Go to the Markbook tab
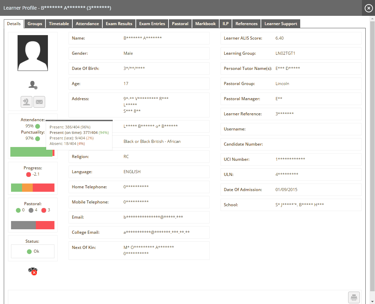Screen dimensions: 375x304 pyautogui.click(x=205, y=24)
